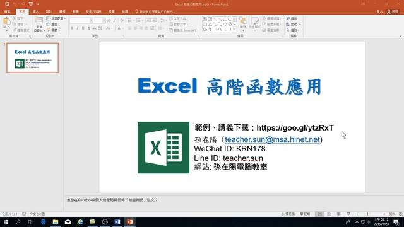Click the zoom slider handle
Viewport: 404px width, 227px height.
pyautogui.click(x=367, y=214)
